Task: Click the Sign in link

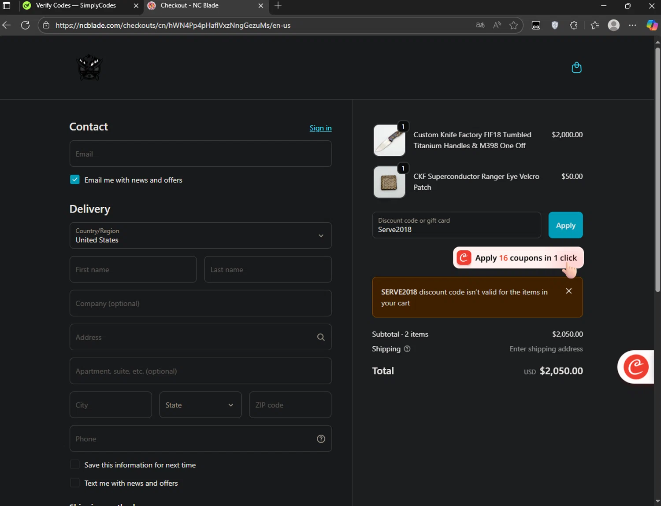Action: click(320, 128)
